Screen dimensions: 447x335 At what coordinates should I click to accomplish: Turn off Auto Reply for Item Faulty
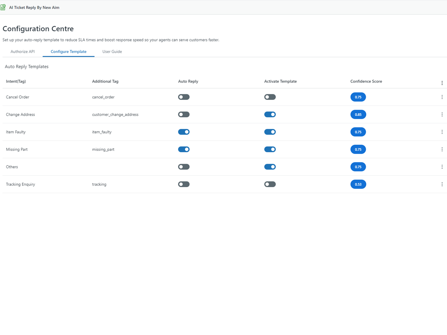pyautogui.click(x=184, y=132)
